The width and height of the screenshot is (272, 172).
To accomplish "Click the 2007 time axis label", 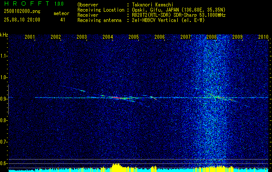I will coord(186,37).
